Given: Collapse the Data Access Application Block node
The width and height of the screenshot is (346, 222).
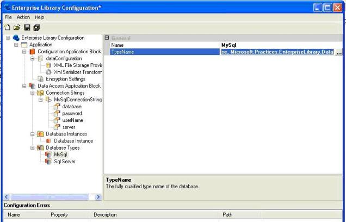Looking at the screenshot, I should (24, 86).
